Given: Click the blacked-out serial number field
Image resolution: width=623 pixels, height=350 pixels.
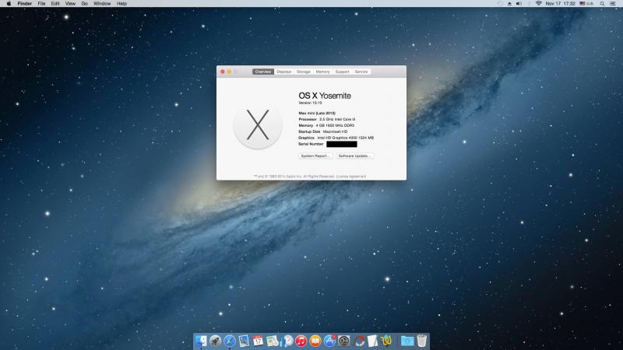Looking at the screenshot, I should 342,144.
